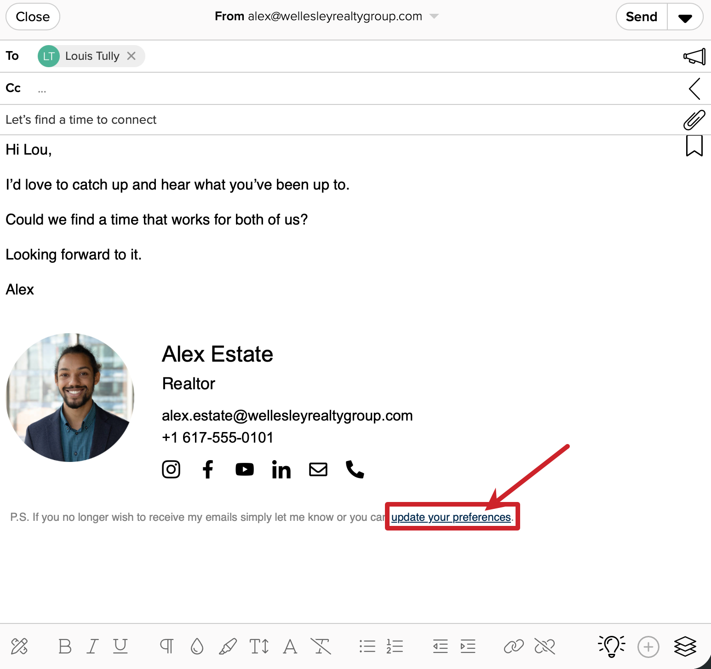Image resolution: width=711 pixels, height=669 pixels.
Task: Toggle the paragraph marks display
Action: 166,646
